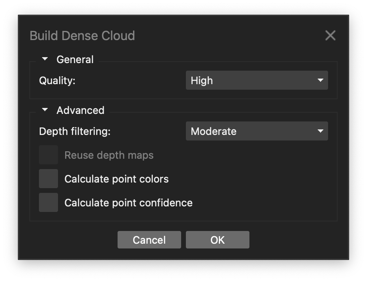Screen dimensions: 367x281
Task: Click the Depth filtering: label
Action: (x=75, y=131)
